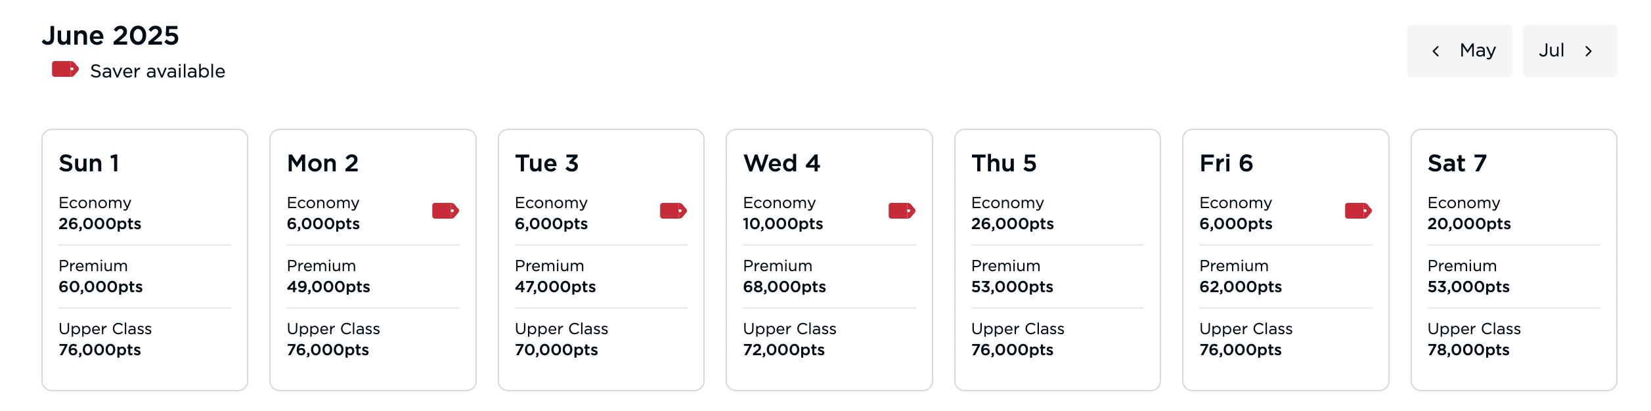Click the Saver tag icon on Wed 4
The width and height of the screenshot is (1651, 411).
point(902,211)
